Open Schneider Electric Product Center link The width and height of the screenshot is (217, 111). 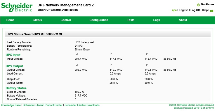43,105
